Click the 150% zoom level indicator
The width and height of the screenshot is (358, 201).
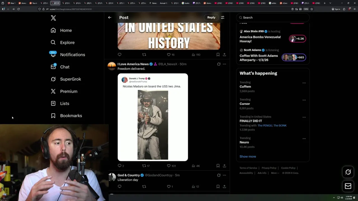pyautogui.click(x=306, y=9)
